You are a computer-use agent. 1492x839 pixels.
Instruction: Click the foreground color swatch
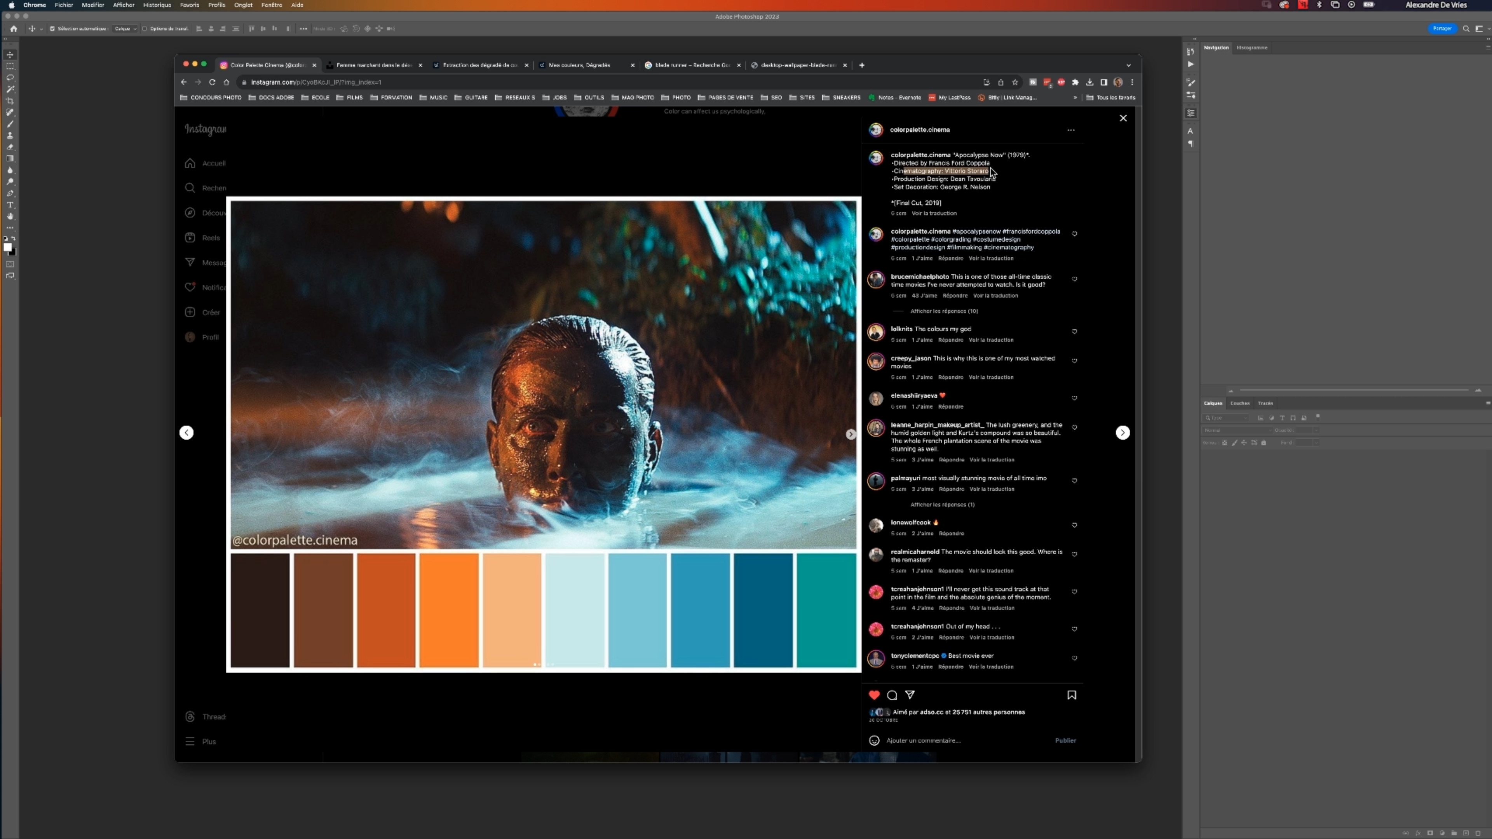pos(7,247)
